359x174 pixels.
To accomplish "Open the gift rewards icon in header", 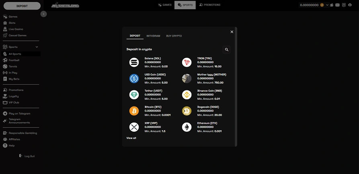I will point(343,5).
